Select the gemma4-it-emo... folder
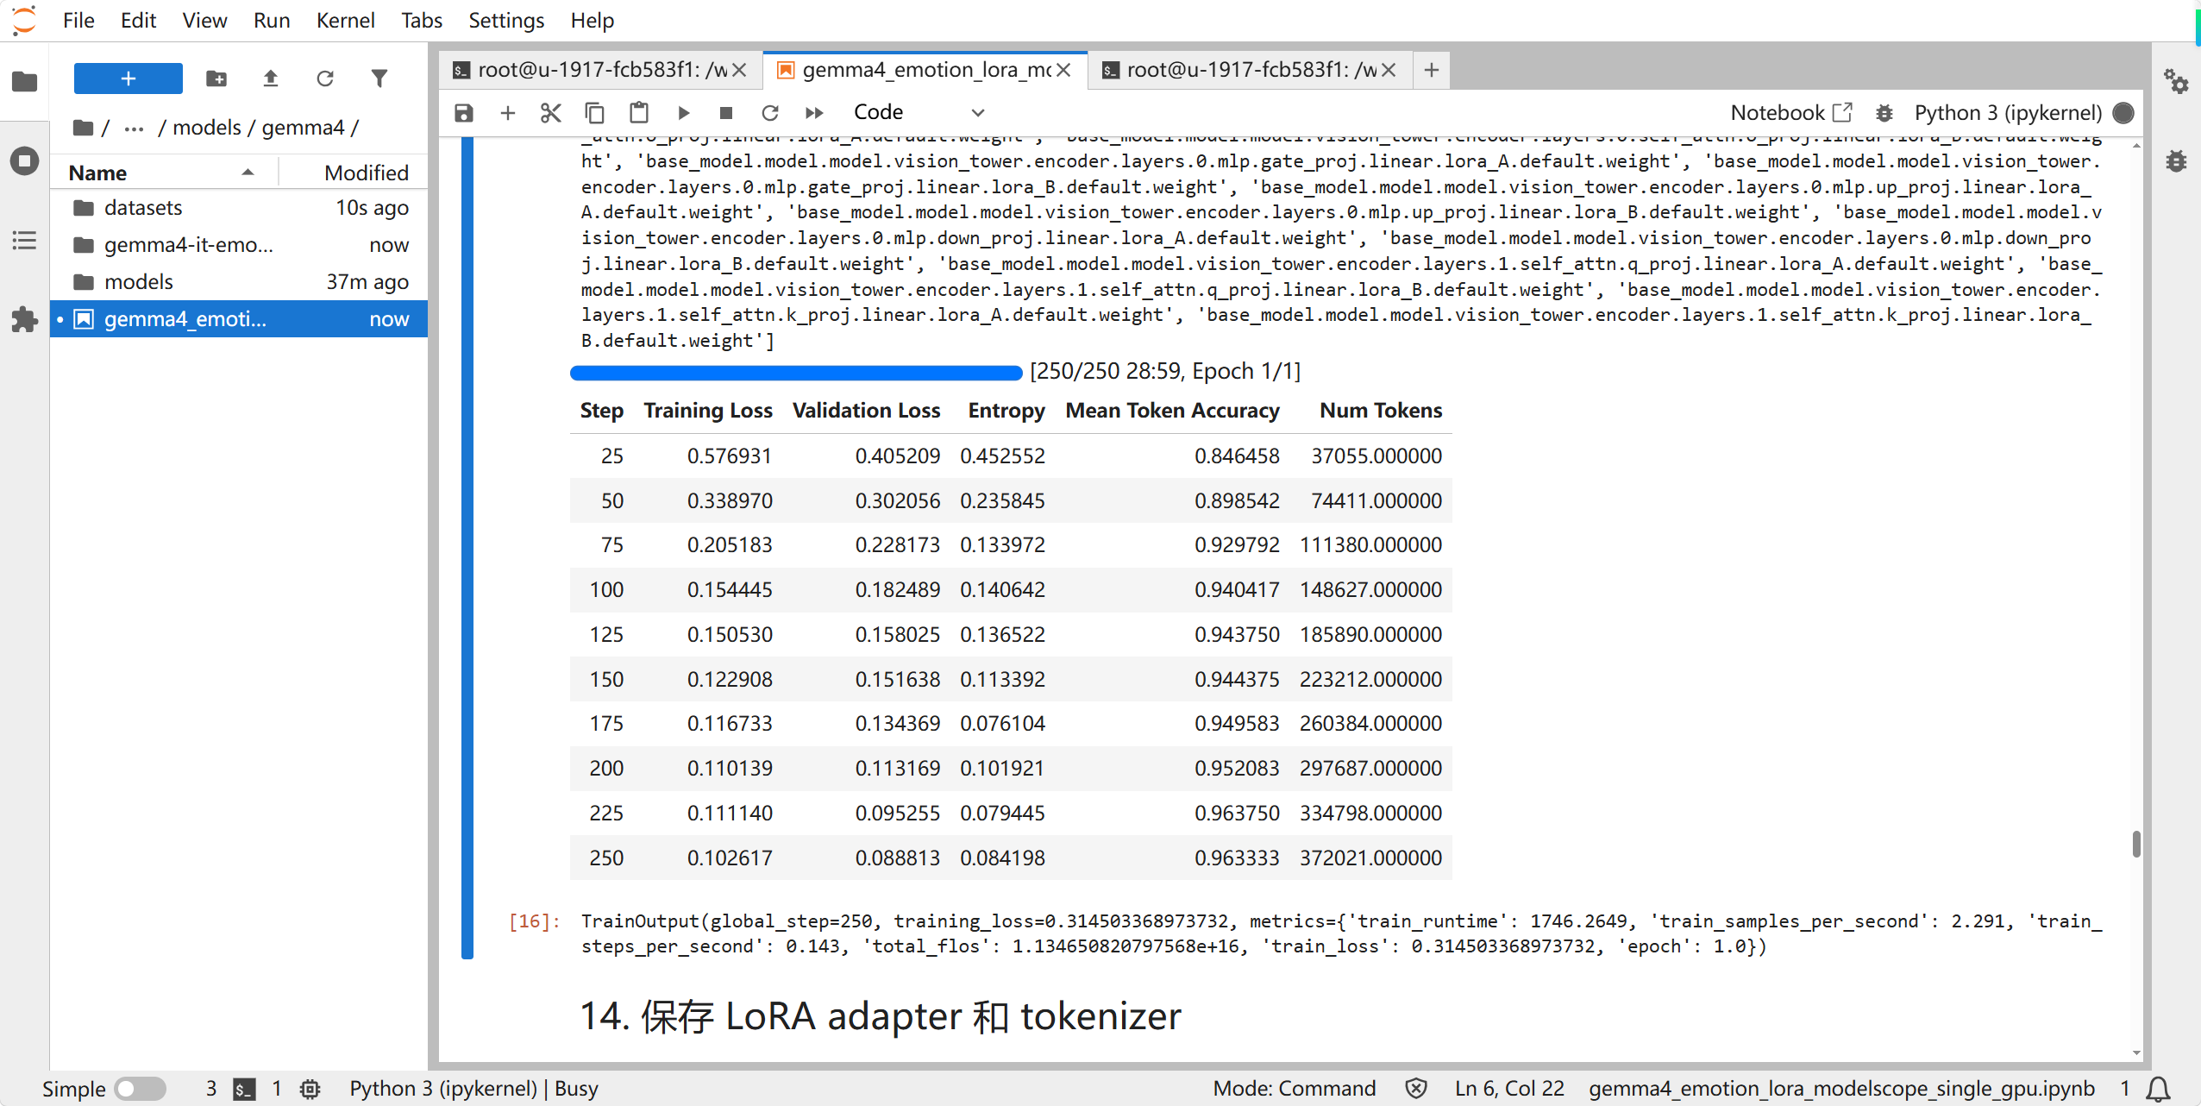This screenshot has height=1106, width=2201. [239, 245]
